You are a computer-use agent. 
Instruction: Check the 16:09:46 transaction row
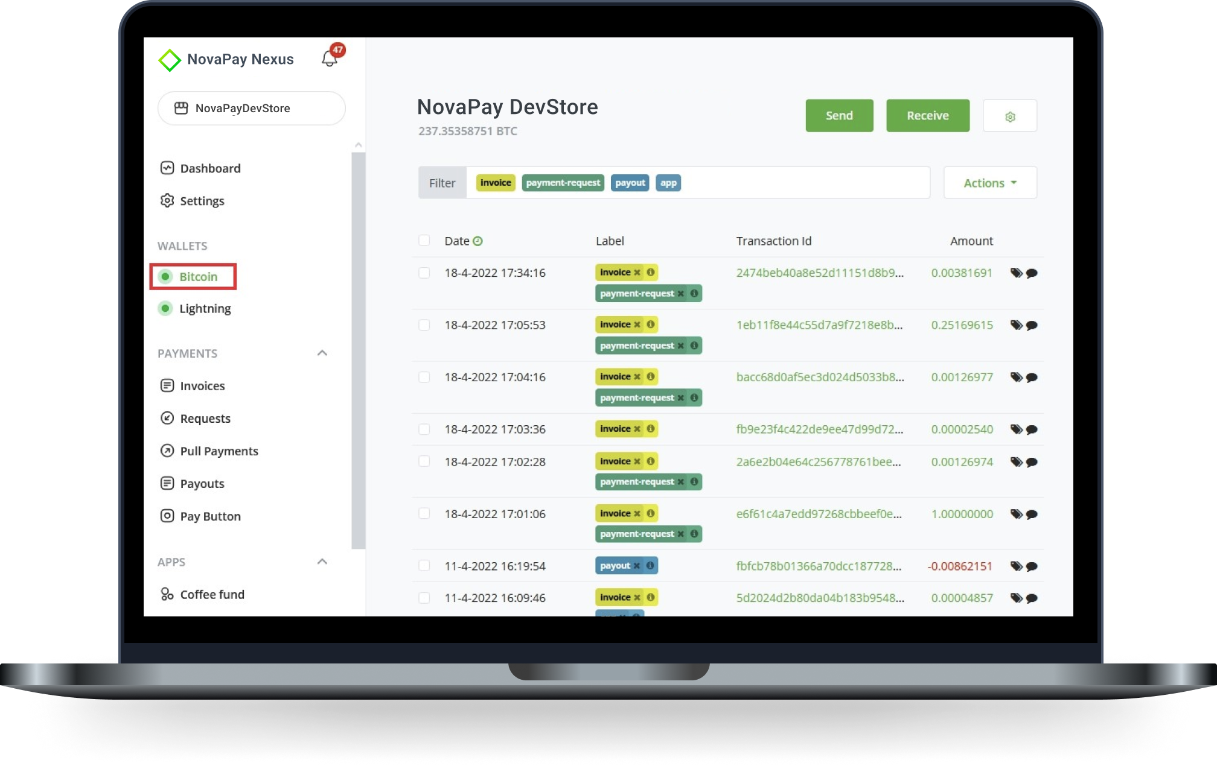(424, 598)
